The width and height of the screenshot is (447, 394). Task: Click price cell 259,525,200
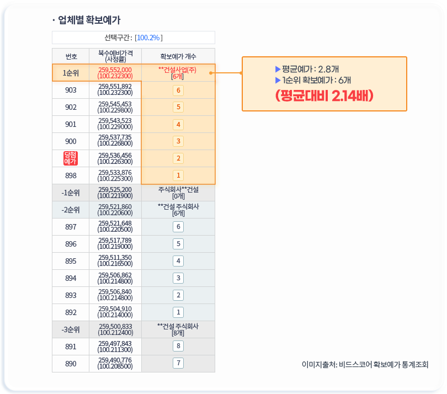(x=115, y=193)
